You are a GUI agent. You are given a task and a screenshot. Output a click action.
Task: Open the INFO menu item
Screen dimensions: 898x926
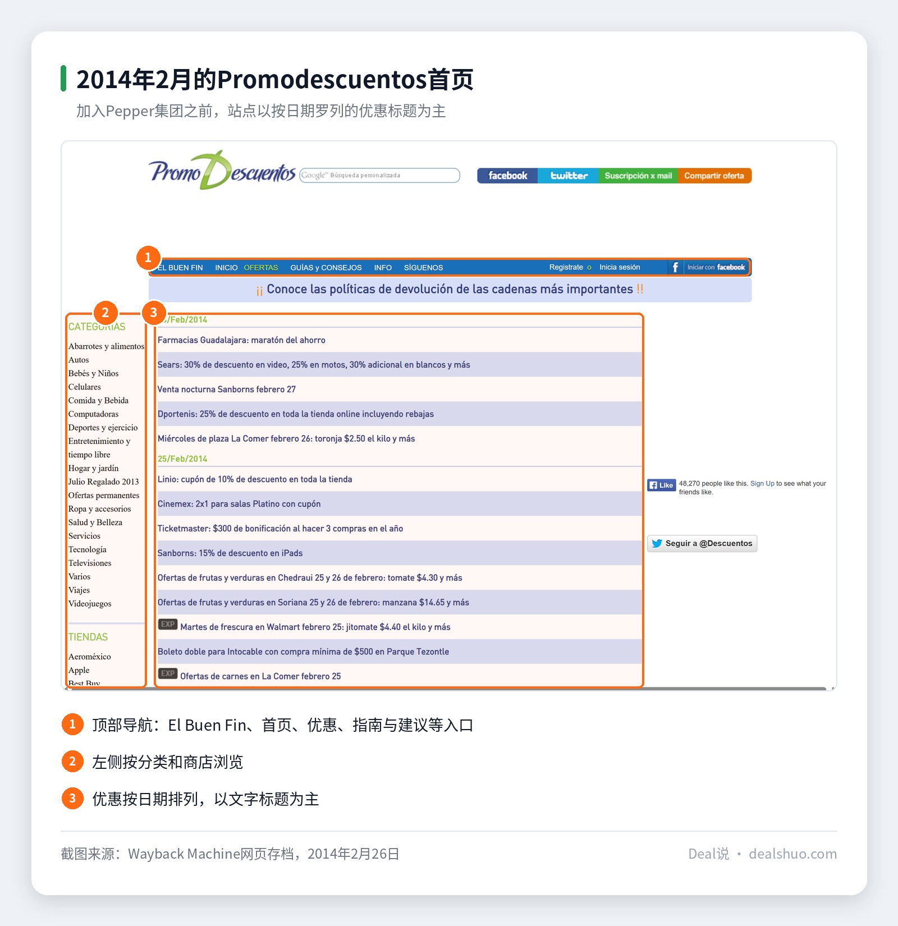(x=383, y=268)
